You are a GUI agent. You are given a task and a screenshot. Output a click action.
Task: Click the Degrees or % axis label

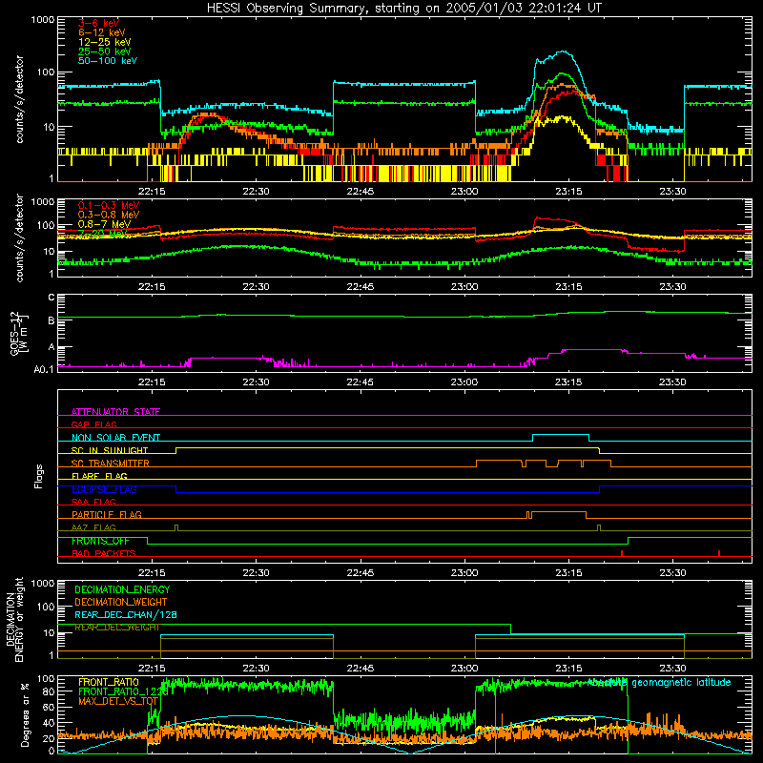pyautogui.click(x=25, y=714)
